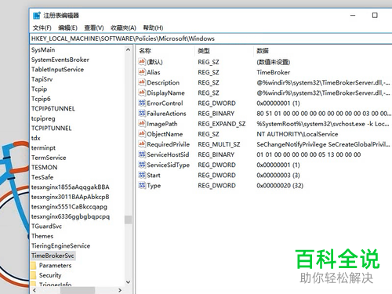Image resolution: width=392 pixels, height=294 pixels.
Task: Open the 文件(F) menu
Action: click(x=42, y=27)
